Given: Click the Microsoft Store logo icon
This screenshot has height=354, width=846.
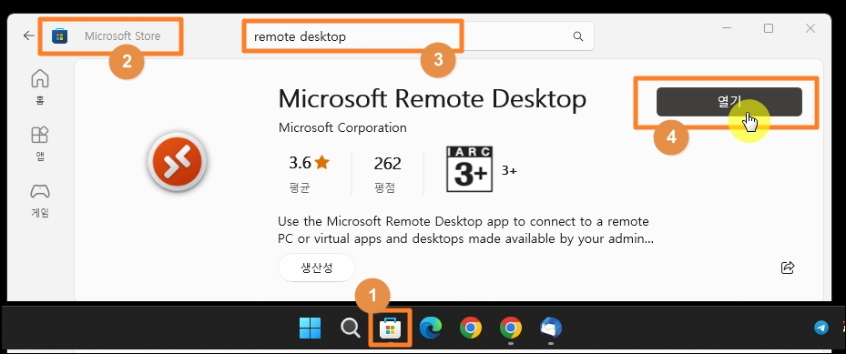Looking at the screenshot, I should pos(59,36).
